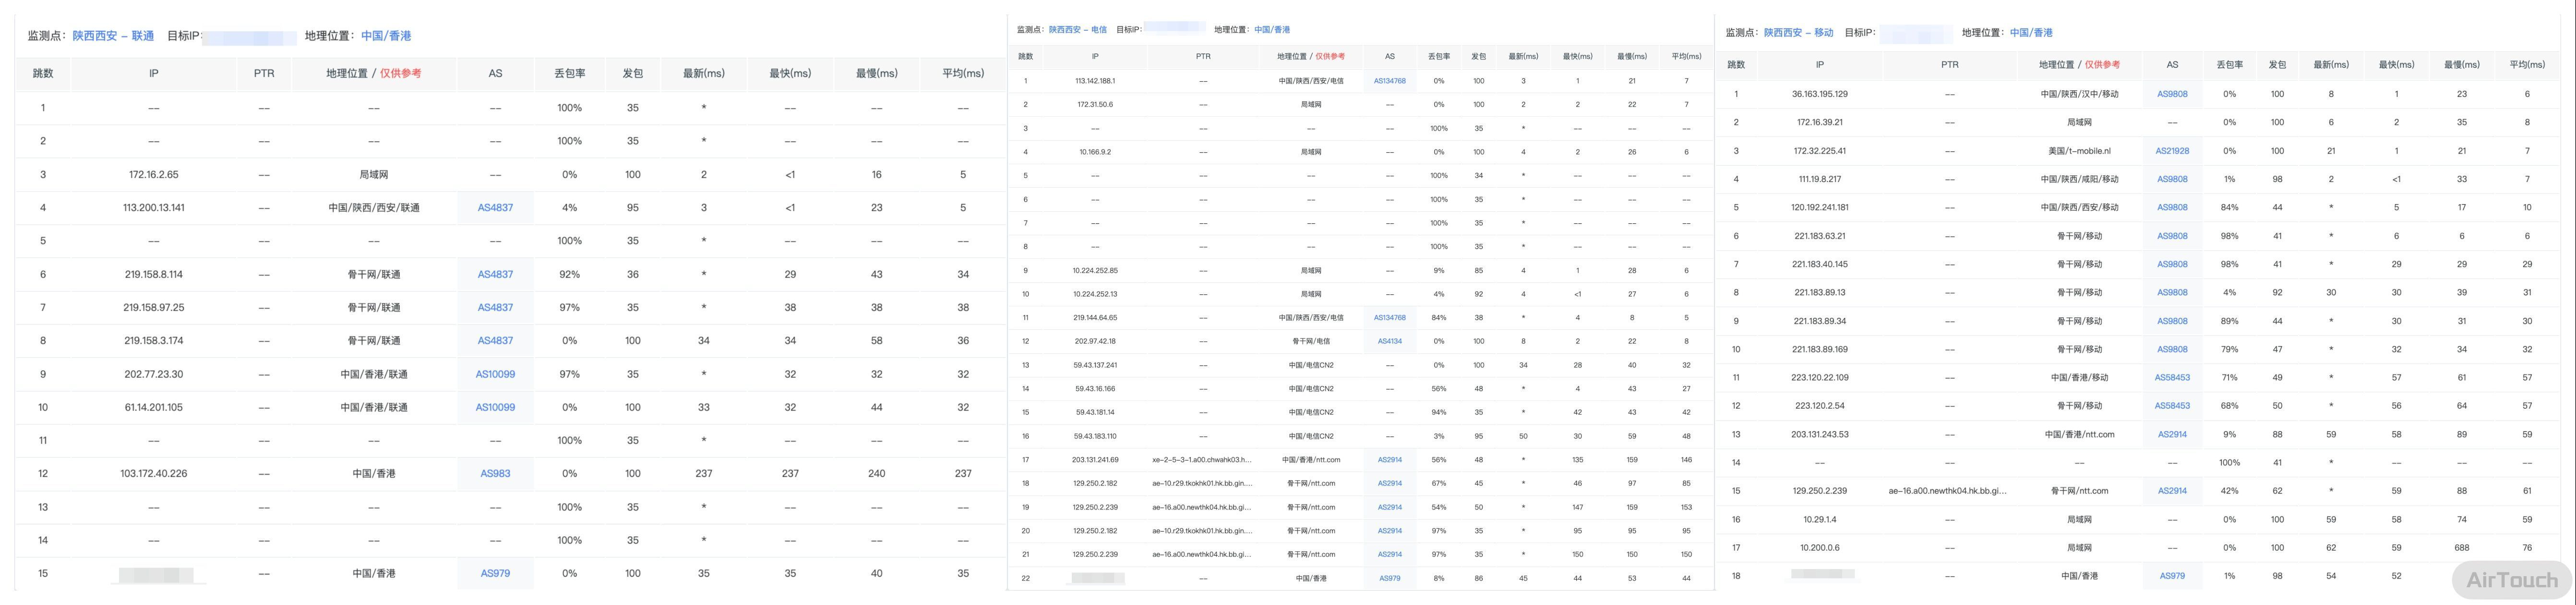This screenshot has height=605, width=2576.
Task: Click AS979 link in 联通 table last hop
Action: point(495,574)
